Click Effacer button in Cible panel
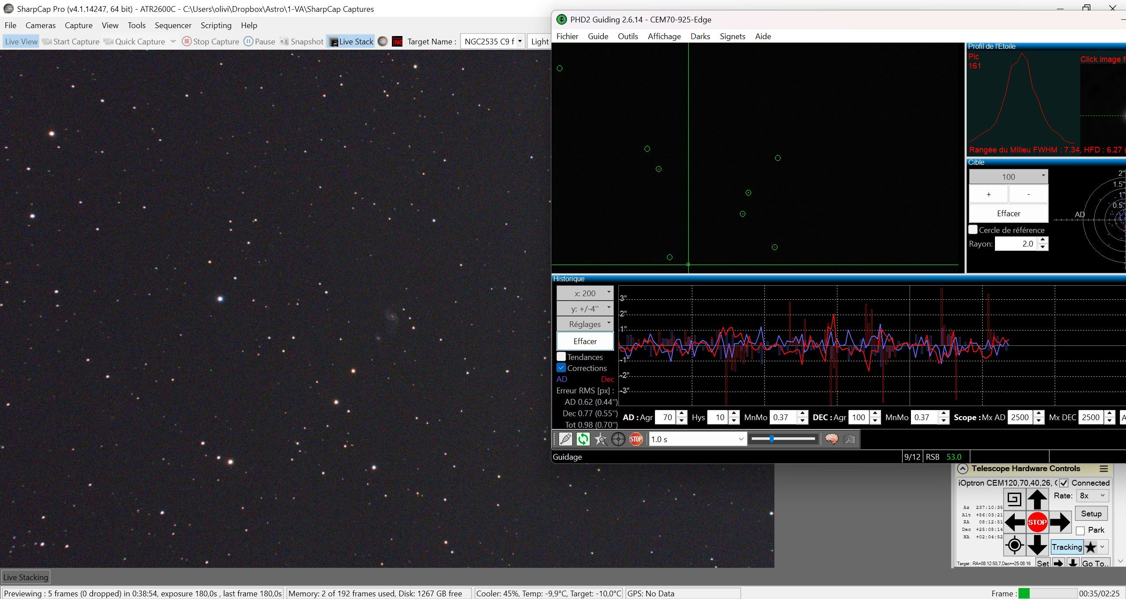Viewport: 1126px width, 599px height. (1009, 213)
